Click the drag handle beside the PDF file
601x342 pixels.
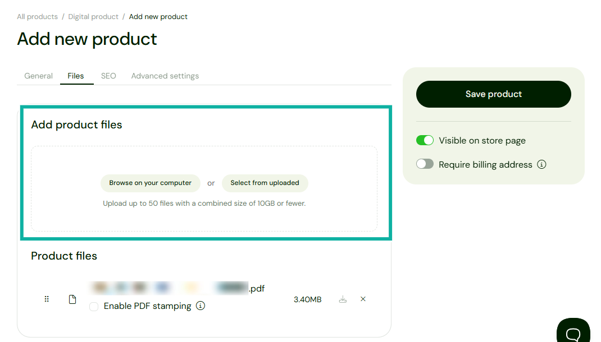click(x=47, y=298)
